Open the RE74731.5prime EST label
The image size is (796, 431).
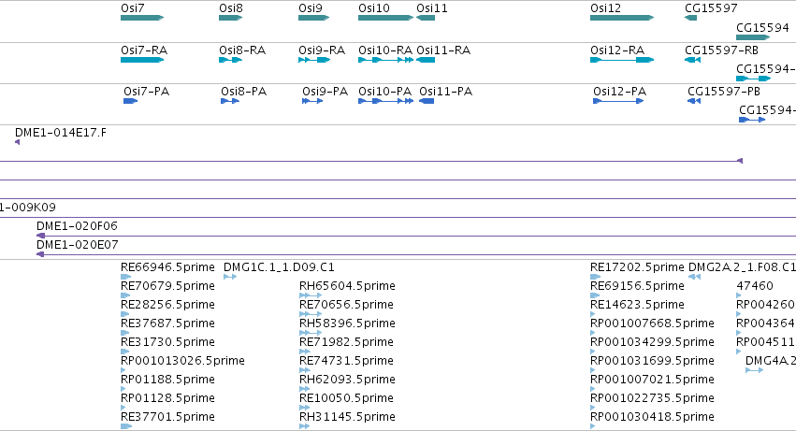346,361
